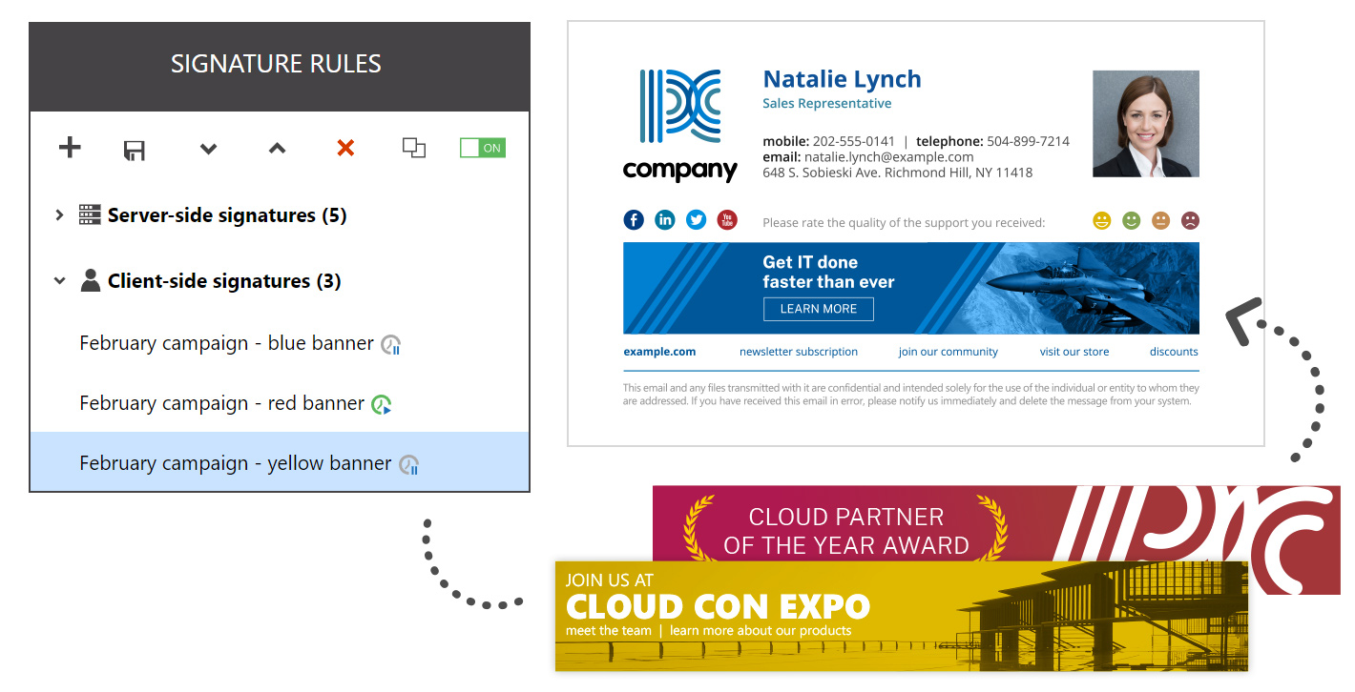Select the red angry rating face
This screenshot has height=692, width=1355.
[1191, 220]
